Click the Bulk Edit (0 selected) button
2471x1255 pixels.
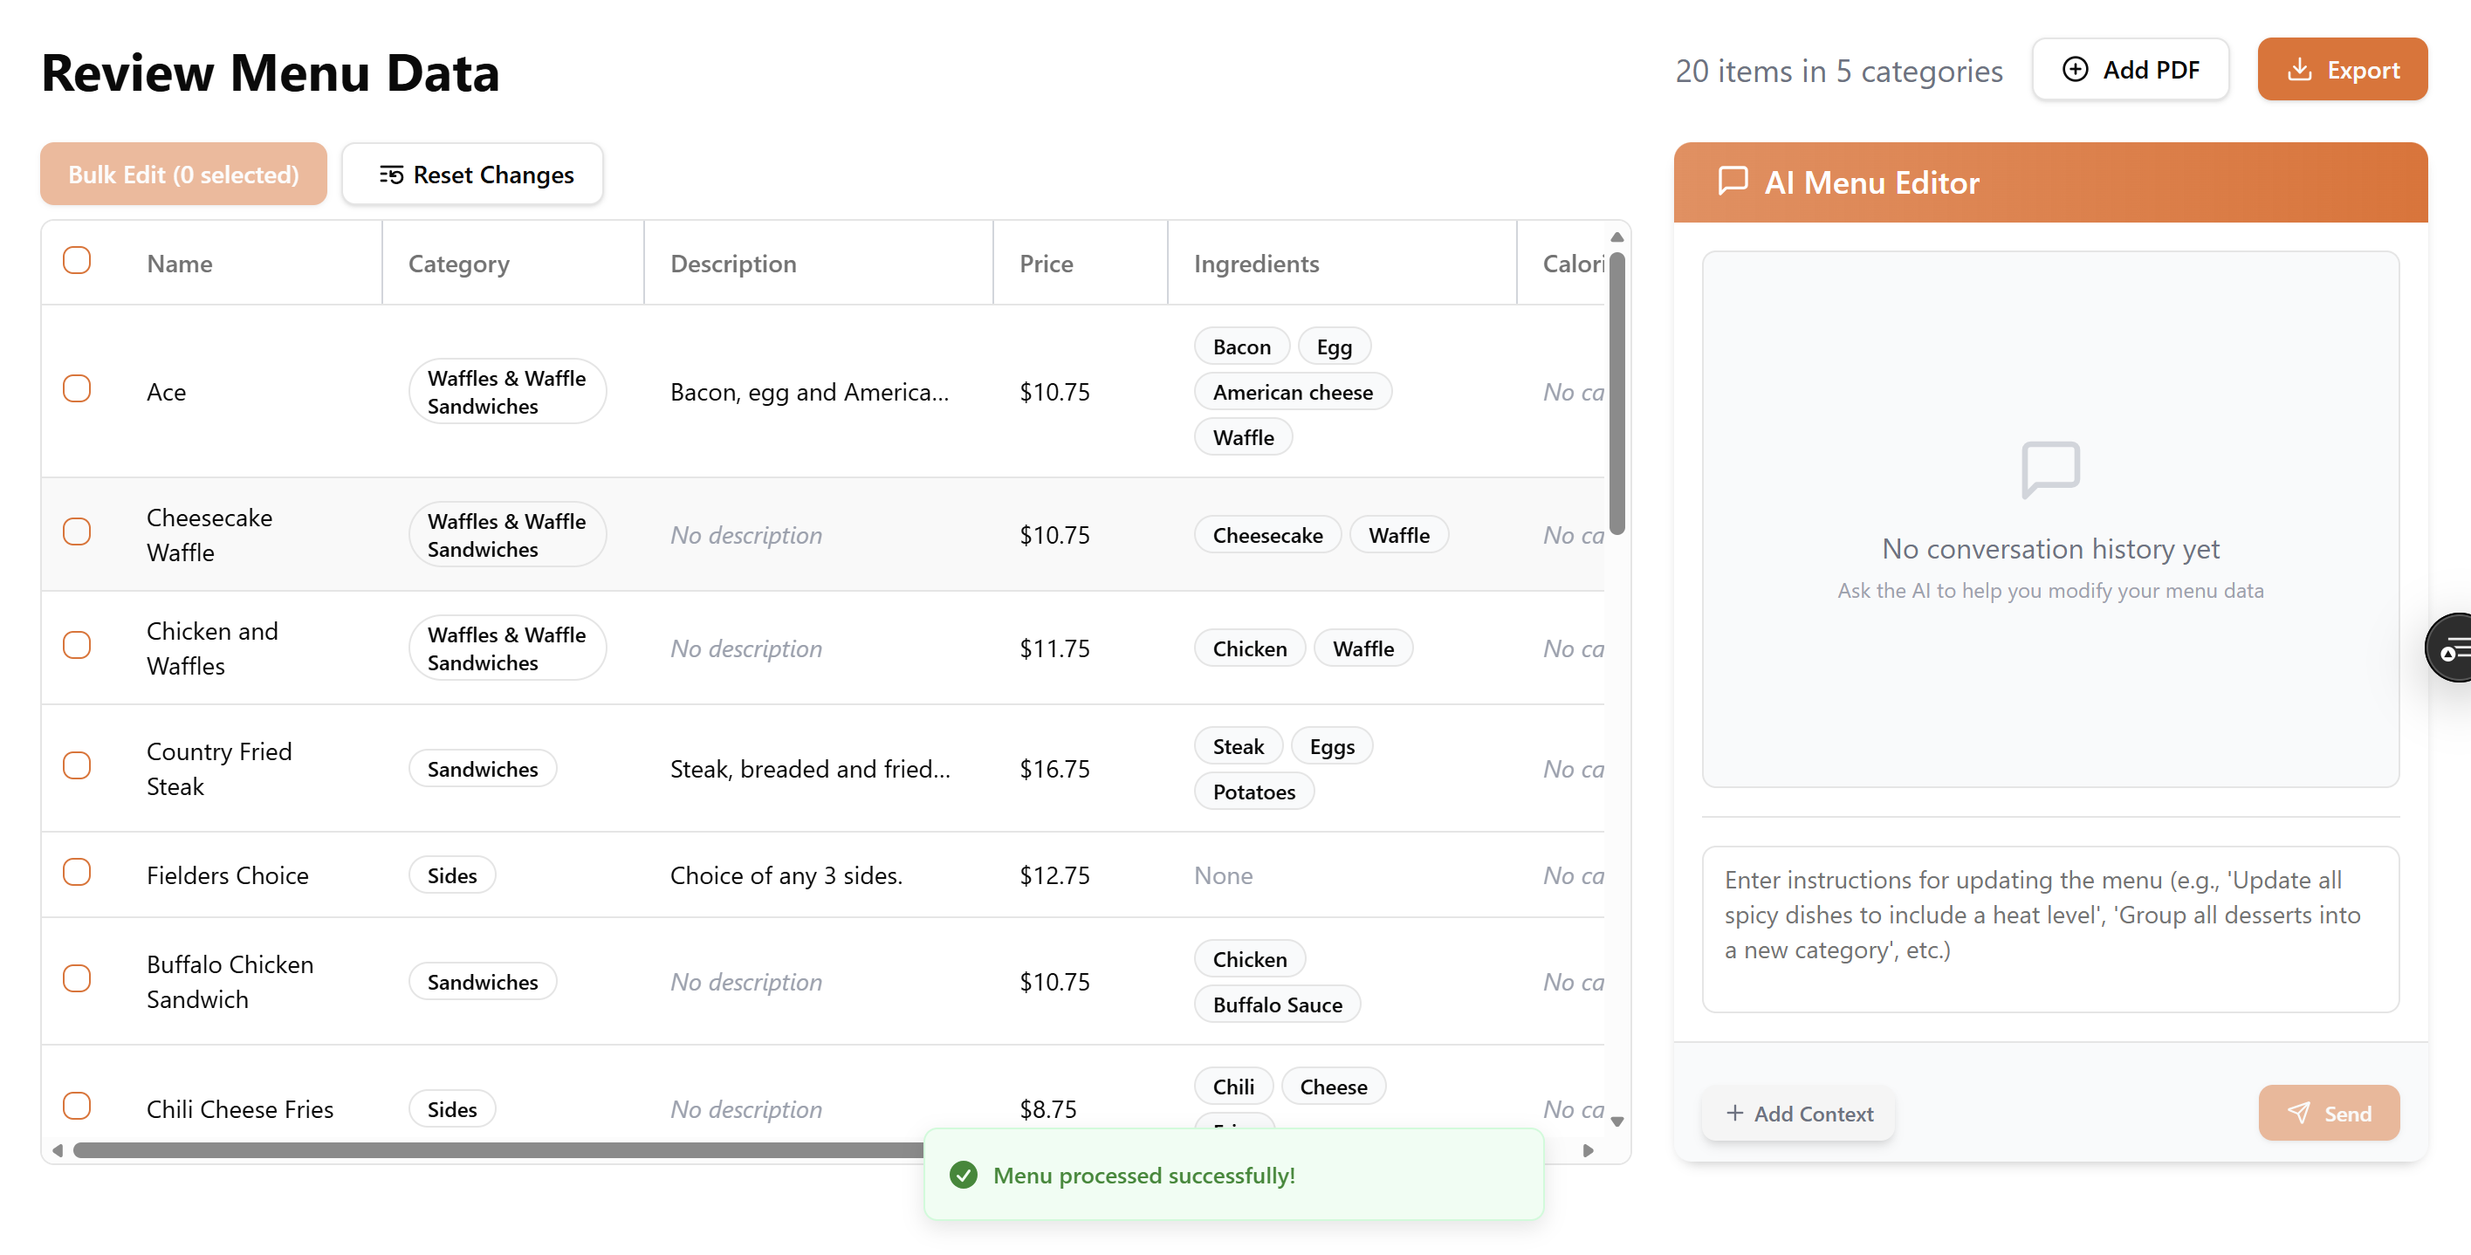click(183, 175)
